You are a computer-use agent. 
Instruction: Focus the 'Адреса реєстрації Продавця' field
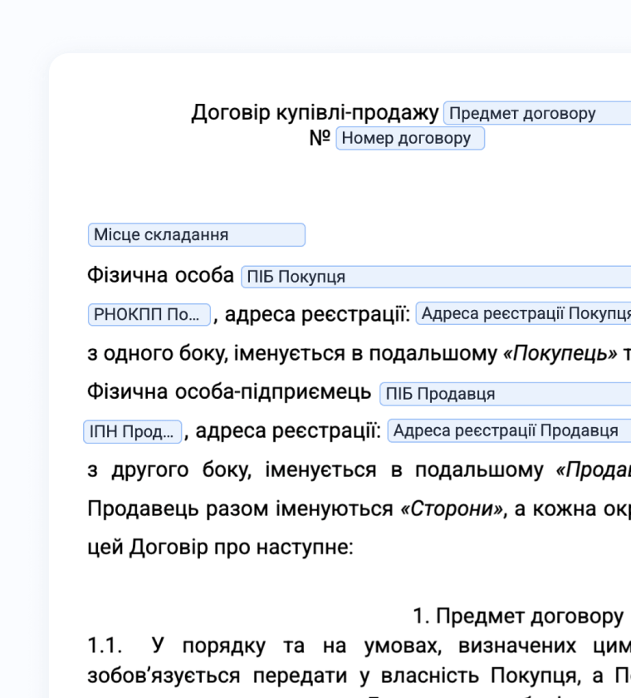[509, 430]
